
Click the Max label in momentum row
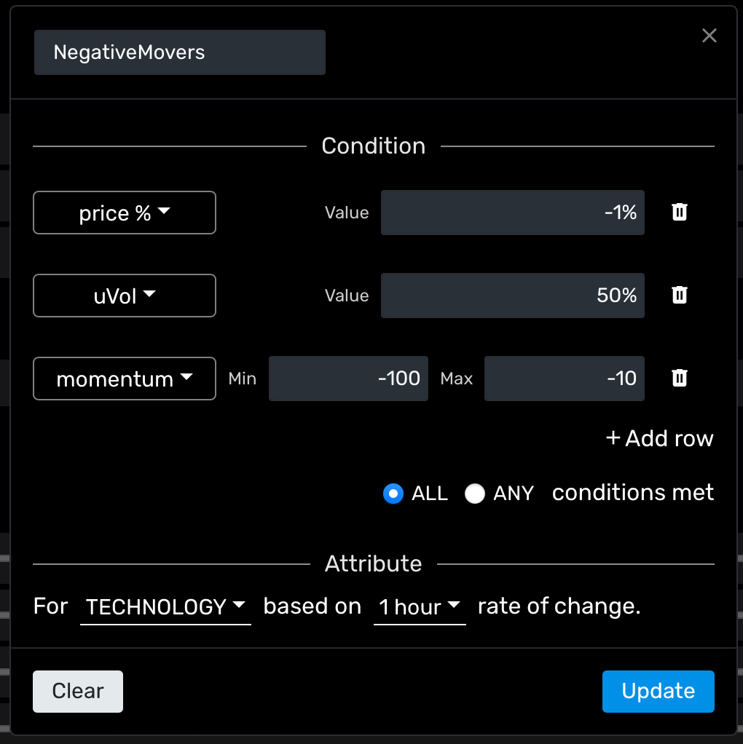tap(457, 379)
